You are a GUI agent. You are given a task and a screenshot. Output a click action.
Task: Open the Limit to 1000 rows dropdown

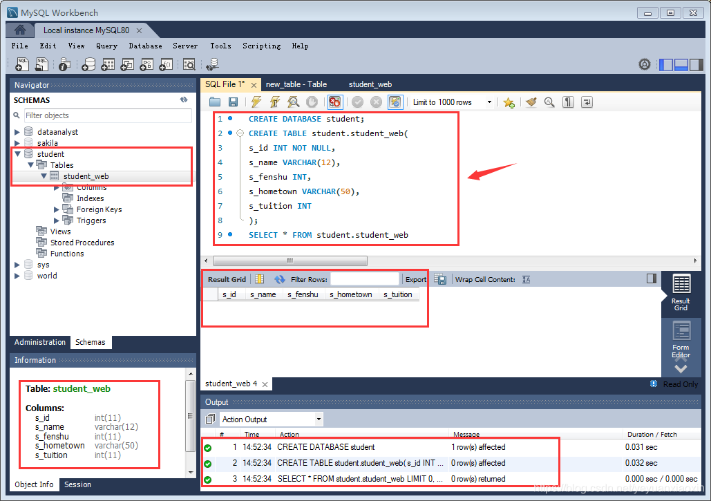point(489,102)
